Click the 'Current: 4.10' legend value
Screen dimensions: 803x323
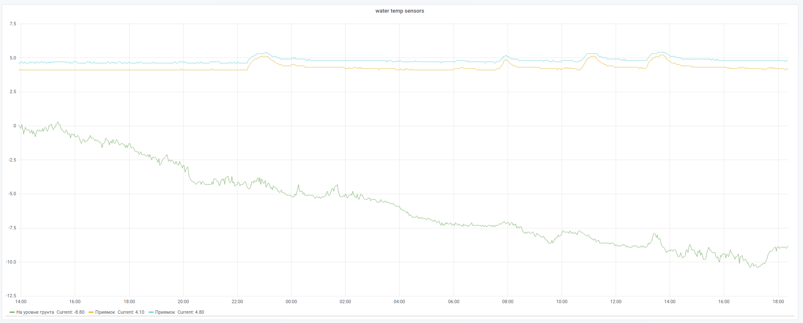(x=131, y=312)
